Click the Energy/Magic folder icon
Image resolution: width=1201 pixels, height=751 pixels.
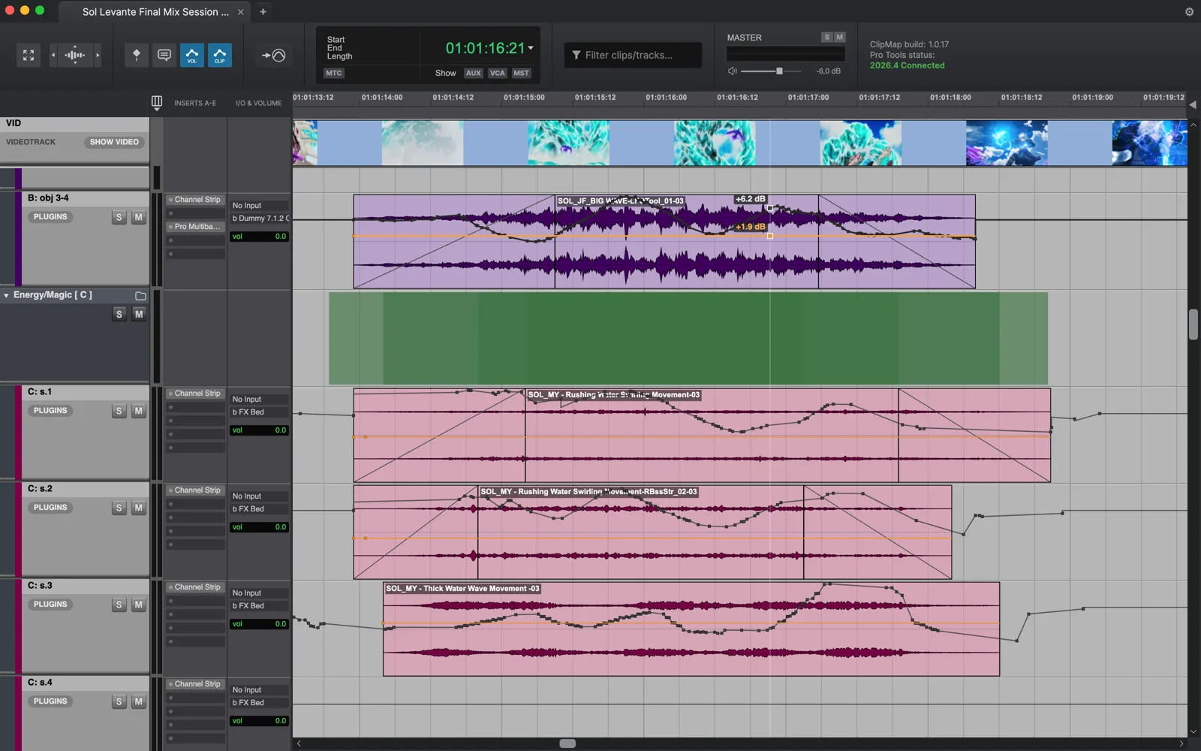point(140,296)
